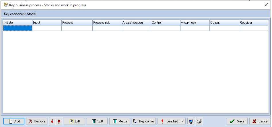
Task: Select the Control column header
Action: pyautogui.click(x=166, y=23)
